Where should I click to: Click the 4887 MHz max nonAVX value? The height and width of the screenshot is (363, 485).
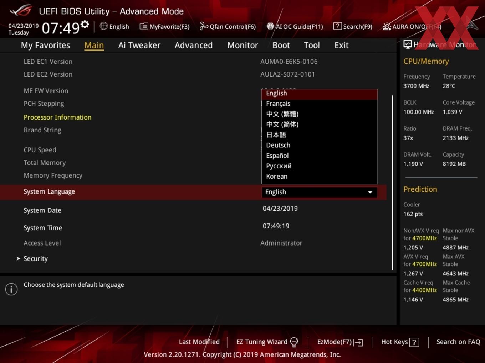pyautogui.click(x=456, y=247)
